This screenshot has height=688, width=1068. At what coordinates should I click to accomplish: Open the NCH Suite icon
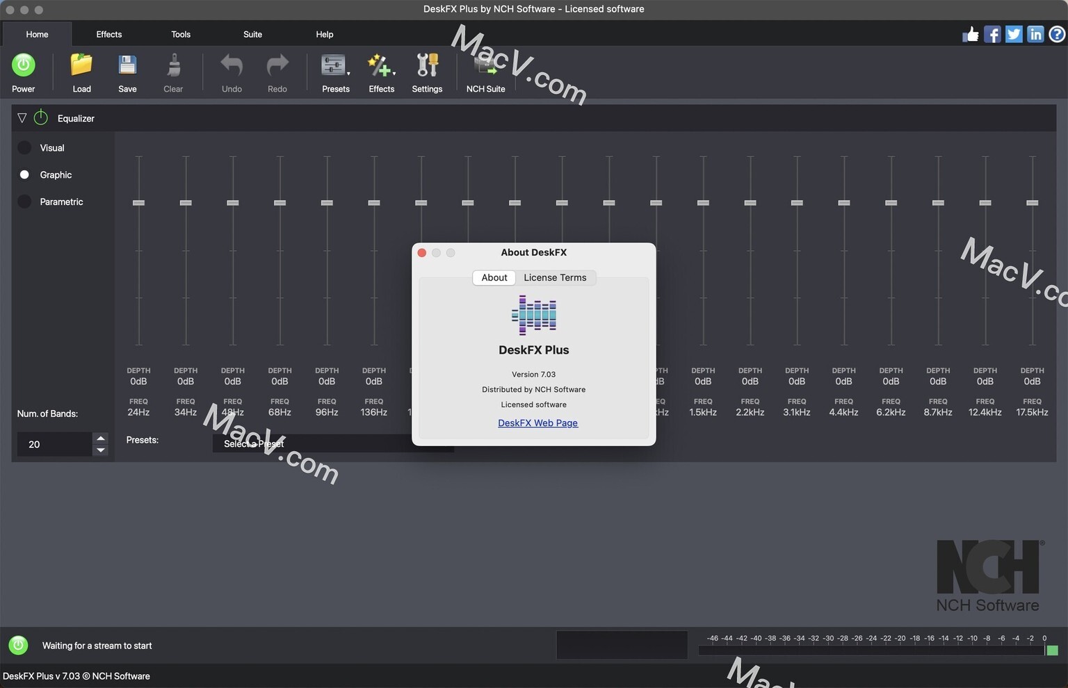tap(485, 65)
